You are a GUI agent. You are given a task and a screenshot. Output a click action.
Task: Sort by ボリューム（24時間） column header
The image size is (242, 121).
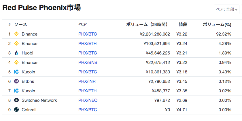[x=147, y=24]
